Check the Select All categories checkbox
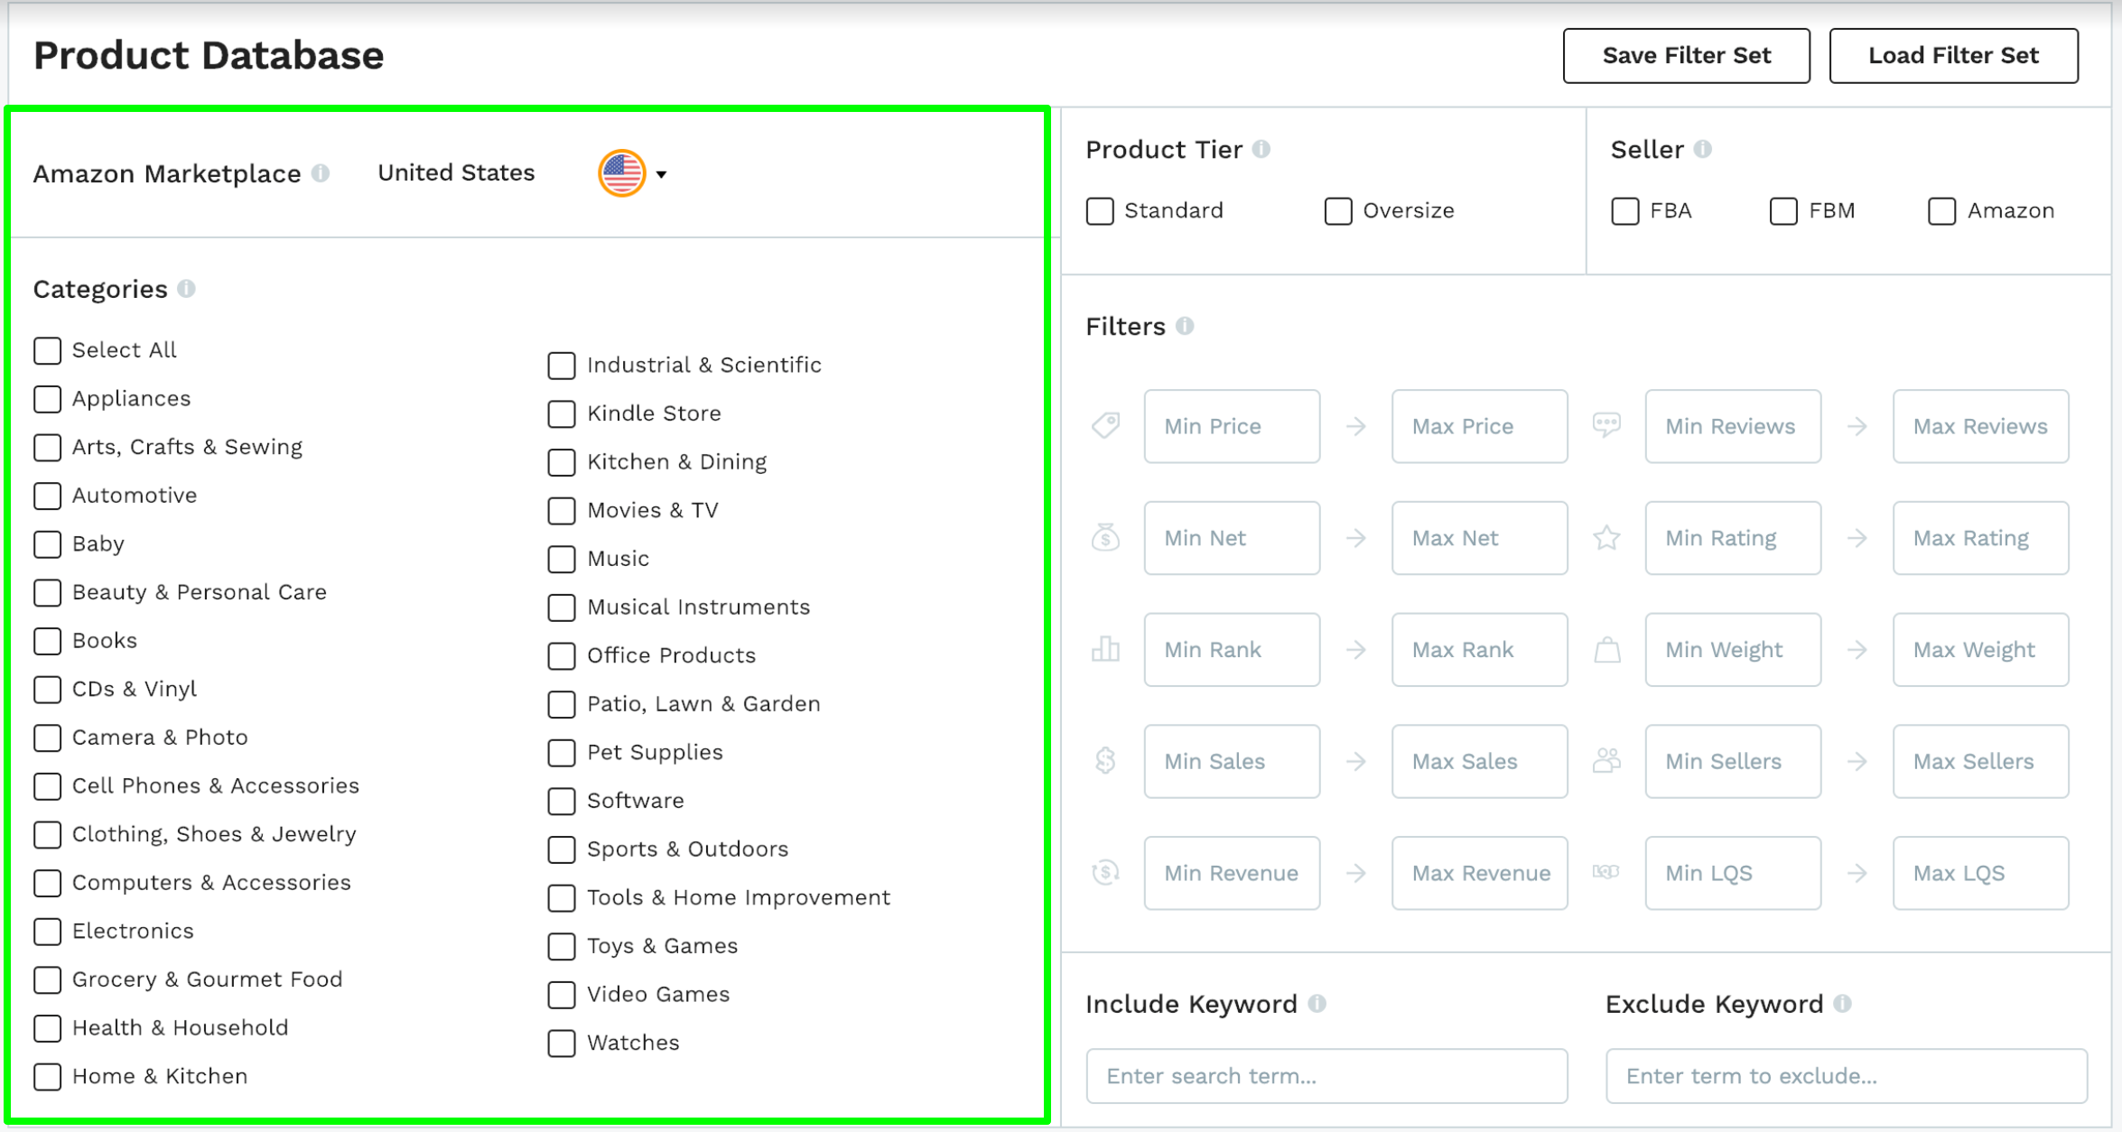 48,350
